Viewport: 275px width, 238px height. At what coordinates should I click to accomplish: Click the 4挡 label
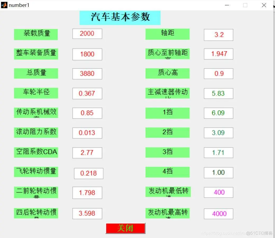pos(168,172)
